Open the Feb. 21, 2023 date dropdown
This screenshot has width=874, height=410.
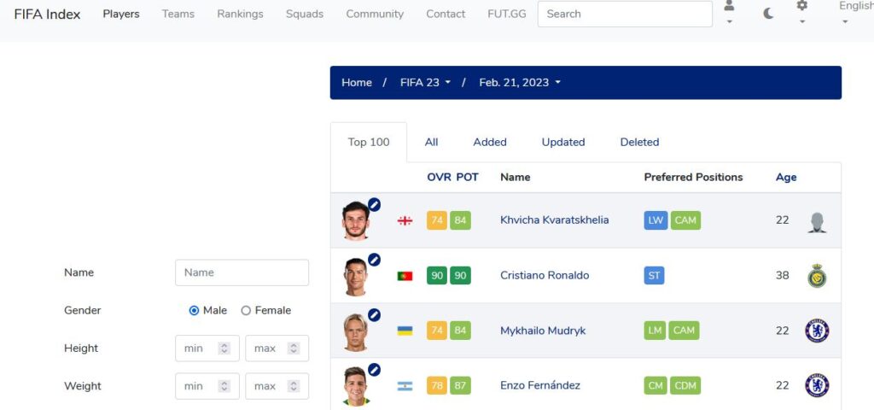click(x=520, y=83)
